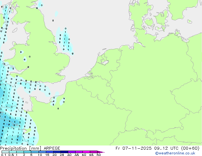
Task: Click the "0.1" legend scale label
Action: tap(4, 155)
